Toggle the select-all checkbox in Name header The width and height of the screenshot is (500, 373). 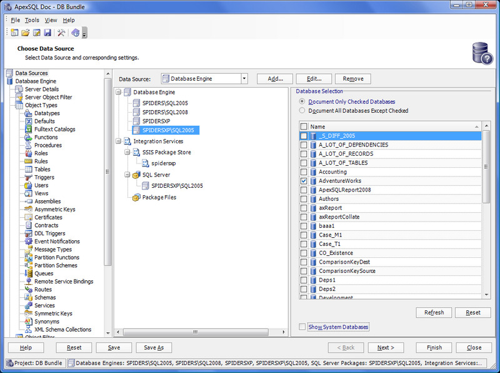coord(304,126)
